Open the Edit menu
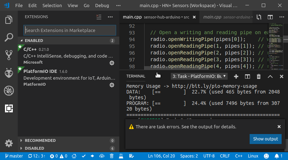288x160 pixels. [33, 6]
